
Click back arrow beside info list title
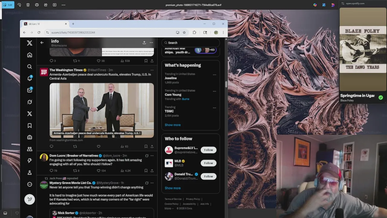[42, 43]
